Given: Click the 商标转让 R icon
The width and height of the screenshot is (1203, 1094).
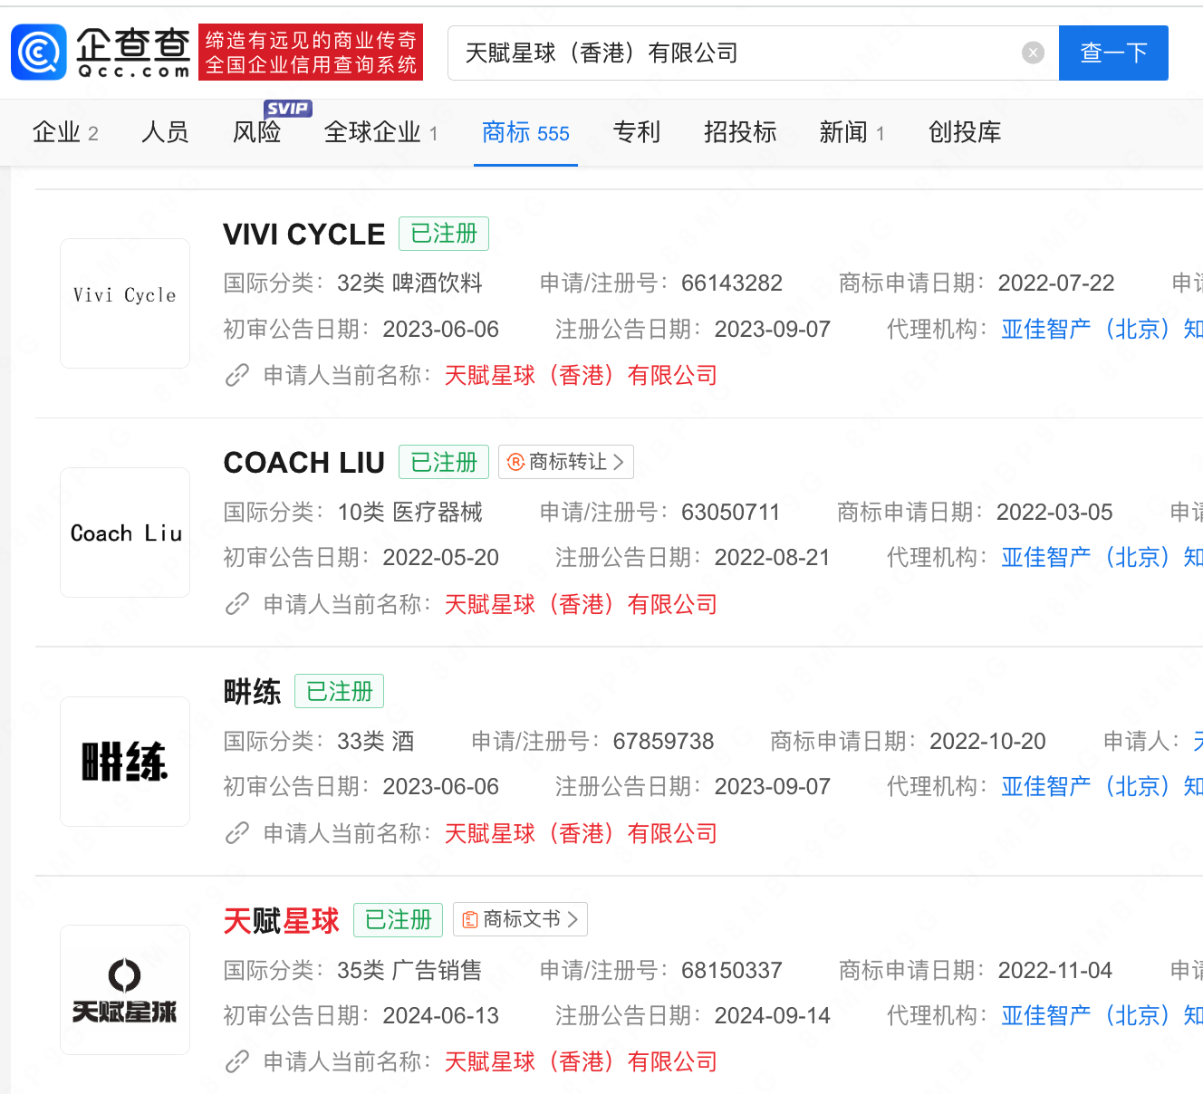Looking at the screenshot, I should (x=515, y=462).
